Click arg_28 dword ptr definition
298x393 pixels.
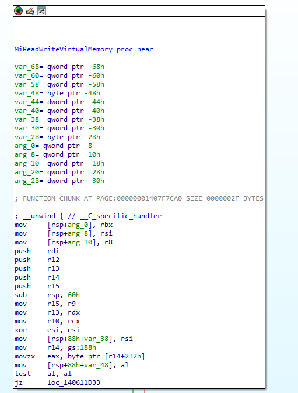tap(59, 181)
